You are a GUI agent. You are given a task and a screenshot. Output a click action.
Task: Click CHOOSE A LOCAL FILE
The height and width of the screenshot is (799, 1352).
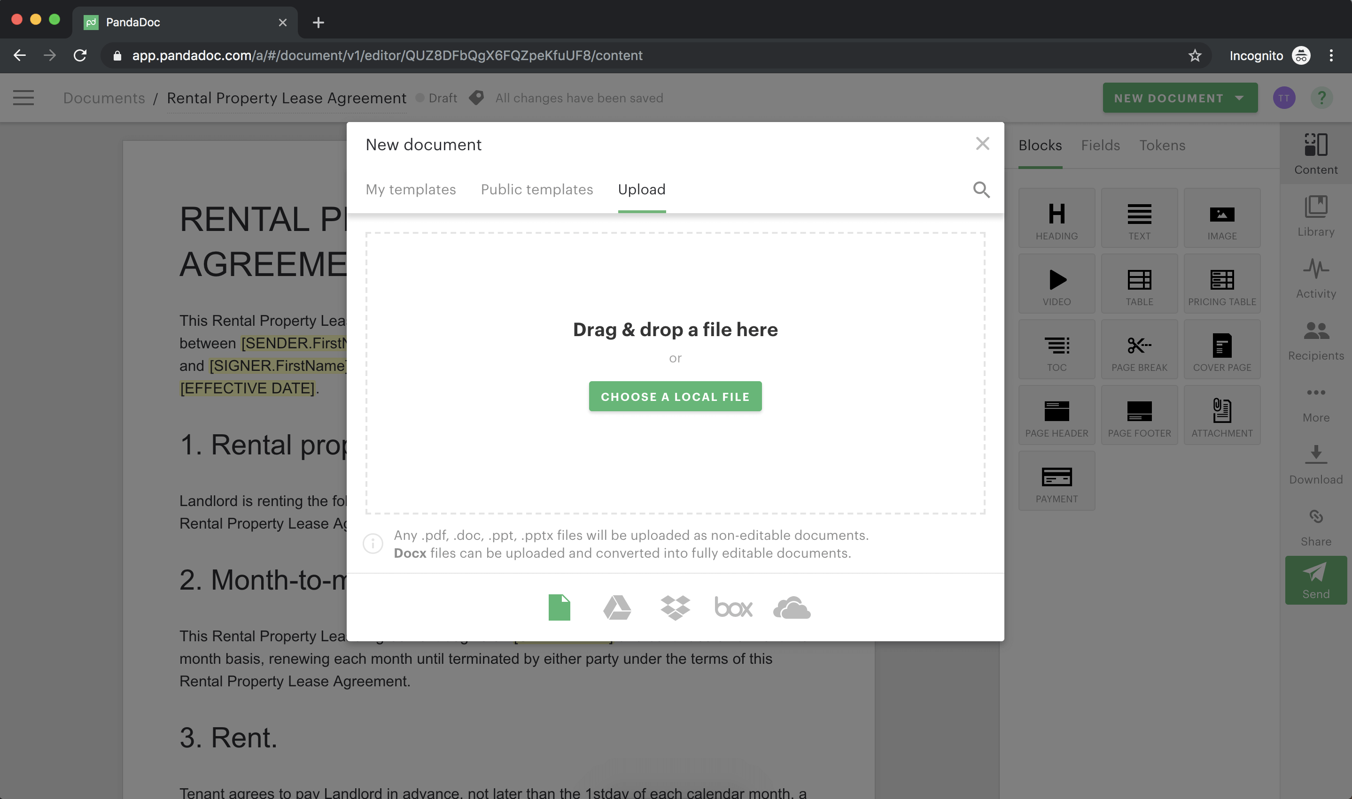point(676,396)
